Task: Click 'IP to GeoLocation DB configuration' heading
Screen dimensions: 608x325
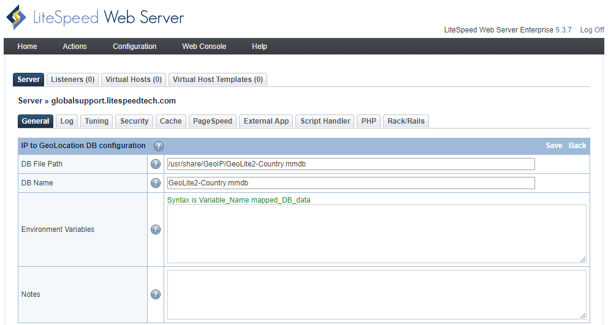Action: (x=83, y=146)
